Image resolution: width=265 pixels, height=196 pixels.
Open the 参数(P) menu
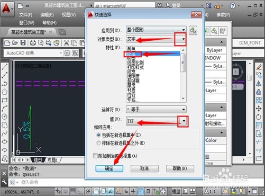tap(223, 15)
